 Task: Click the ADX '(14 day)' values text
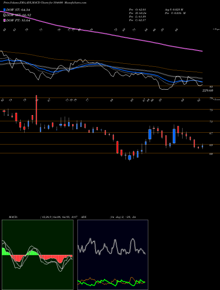click(x=123, y=217)
